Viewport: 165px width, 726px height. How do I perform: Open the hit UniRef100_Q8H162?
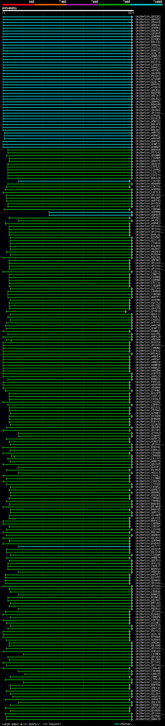pyautogui.click(x=148, y=25)
